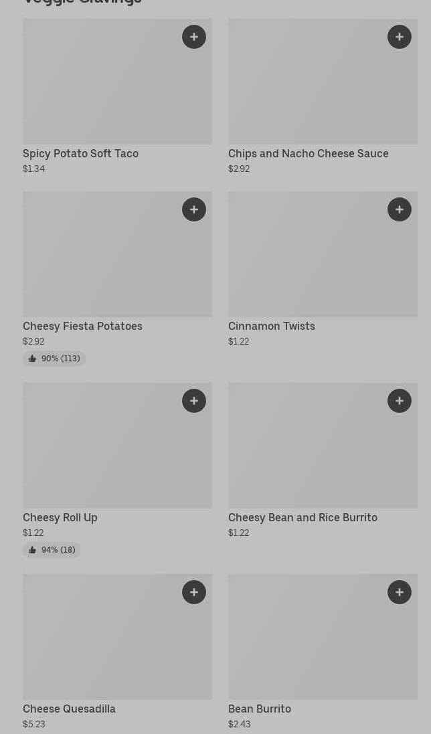Add Cheese Quesadilla to order
Screen dimensions: 431x734
click(194, 592)
